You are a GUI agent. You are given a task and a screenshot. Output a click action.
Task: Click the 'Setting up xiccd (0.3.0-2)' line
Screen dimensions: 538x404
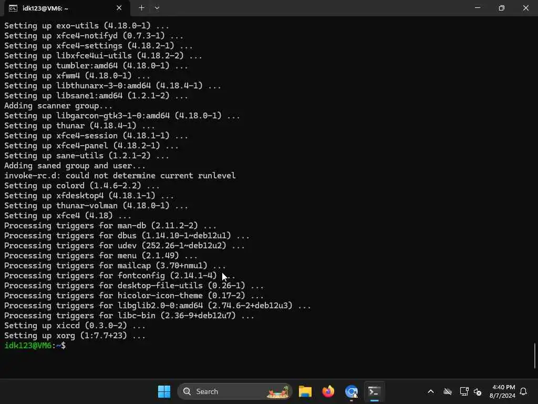(75, 326)
